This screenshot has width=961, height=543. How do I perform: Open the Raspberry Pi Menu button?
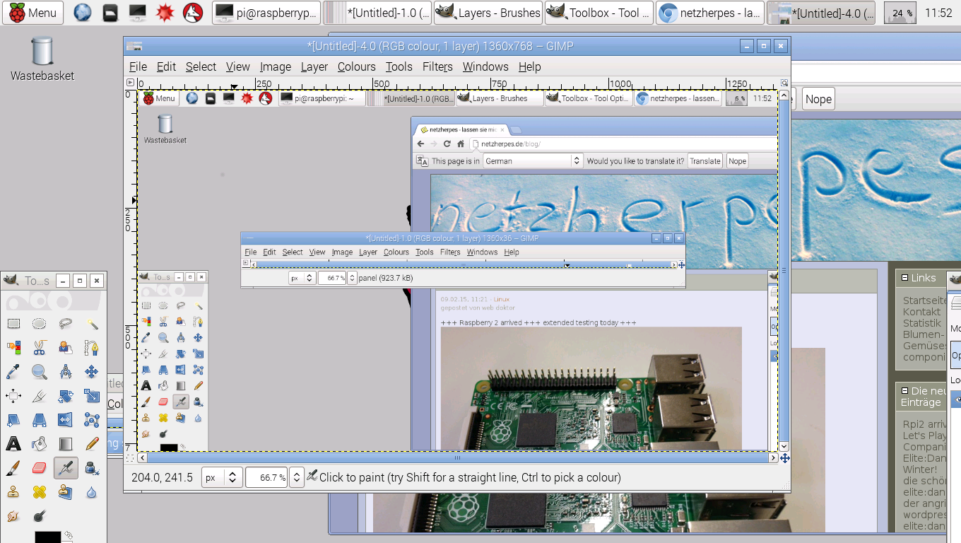[33, 13]
